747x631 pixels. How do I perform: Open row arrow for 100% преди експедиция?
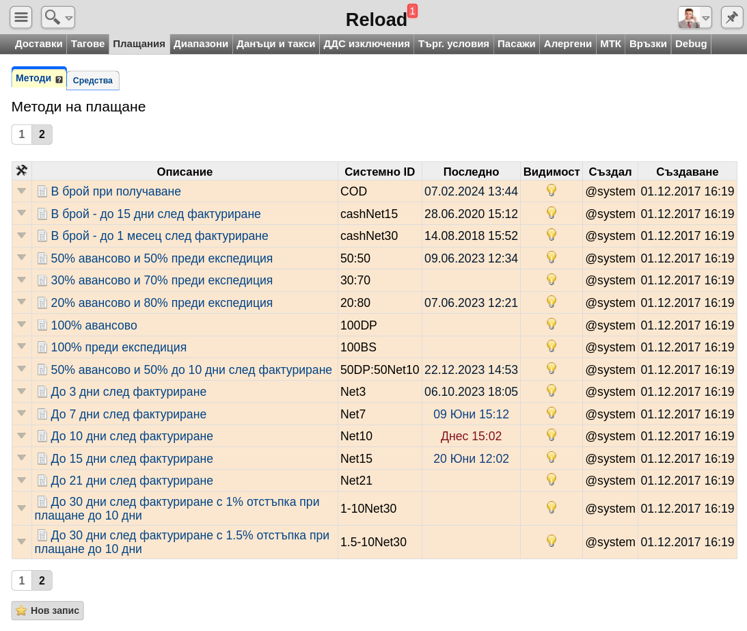pyautogui.click(x=22, y=347)
